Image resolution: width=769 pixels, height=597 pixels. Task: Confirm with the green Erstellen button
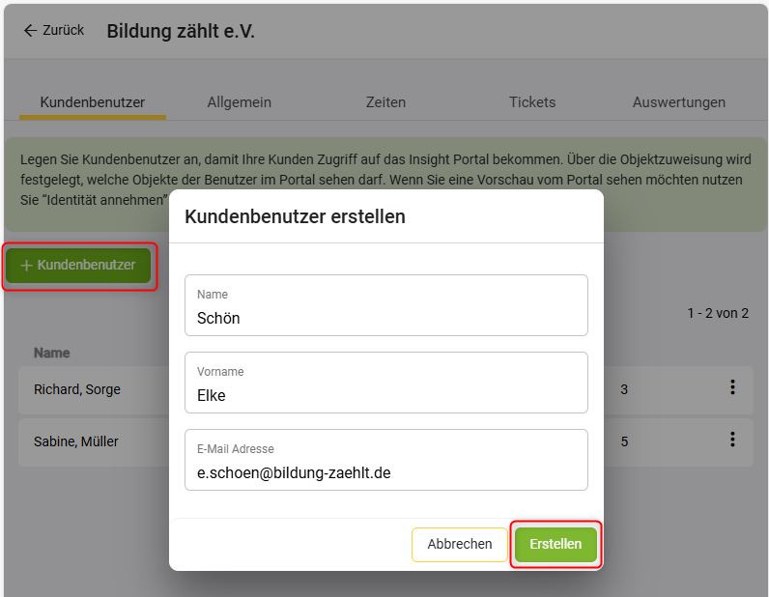click(x=555, y=544)
